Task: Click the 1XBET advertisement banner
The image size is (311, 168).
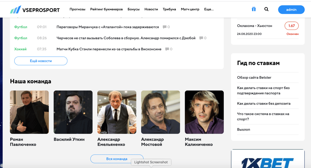Action: tap(268, 160)
